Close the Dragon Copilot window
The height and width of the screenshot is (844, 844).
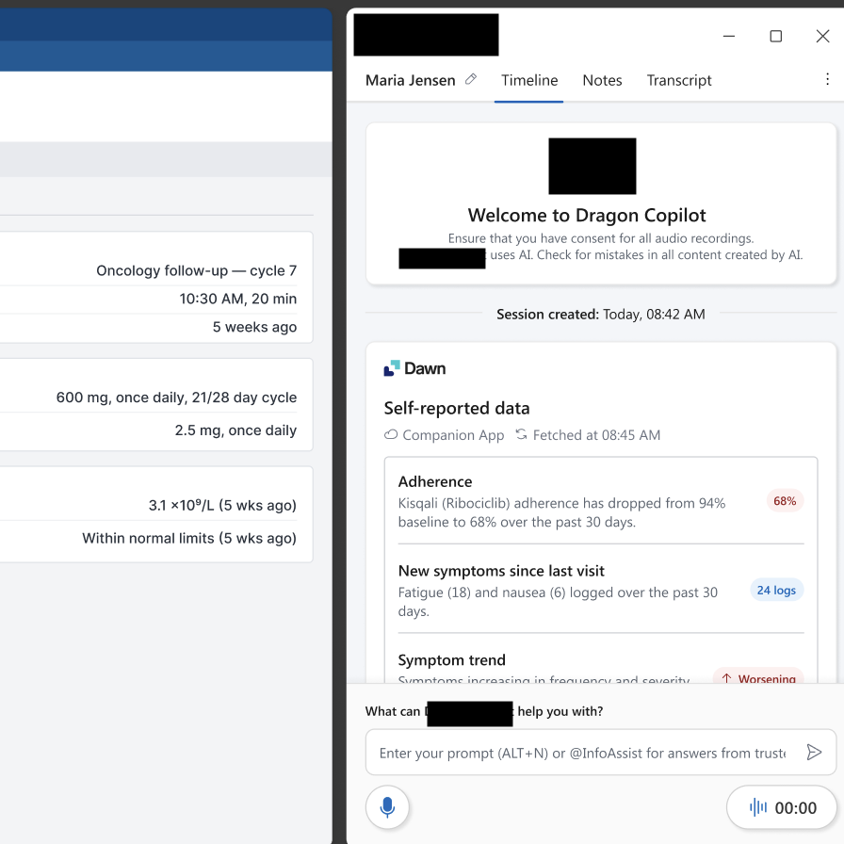pos(822,36)
